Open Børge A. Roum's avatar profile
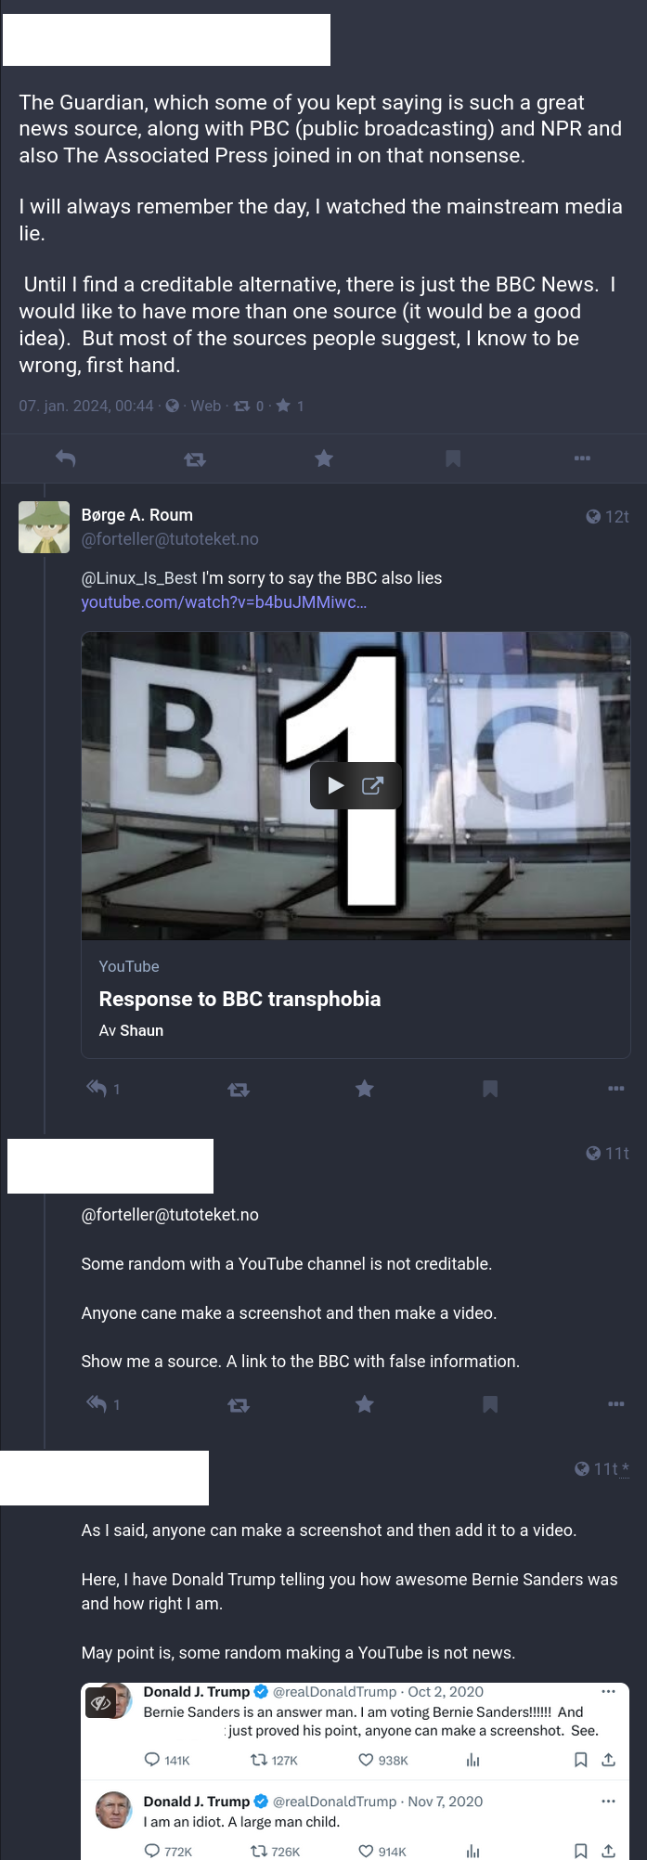This screenshot has height=1860, width=647. [45, 527]
